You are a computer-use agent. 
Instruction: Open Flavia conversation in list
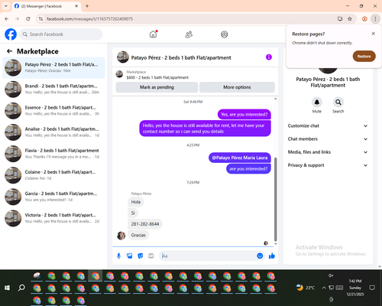pos(53,154)
